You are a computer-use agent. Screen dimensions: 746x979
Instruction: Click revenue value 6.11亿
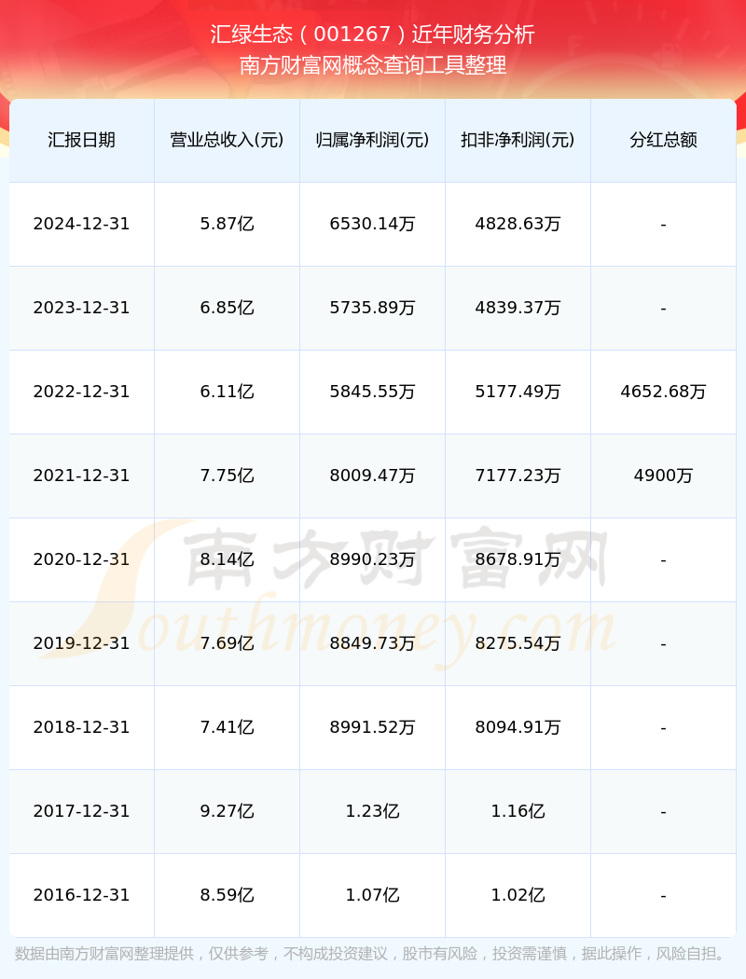click(x=228, y=392)
